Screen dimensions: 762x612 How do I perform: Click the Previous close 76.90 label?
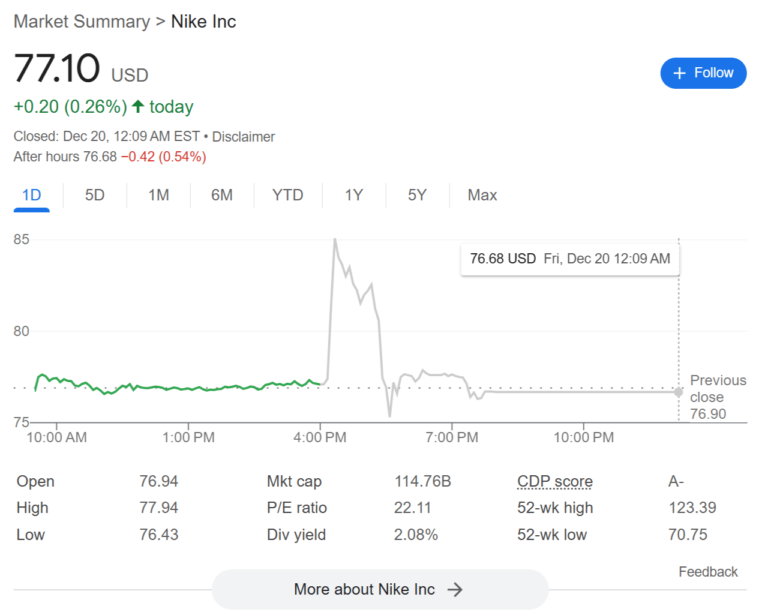tap(718, 397)
